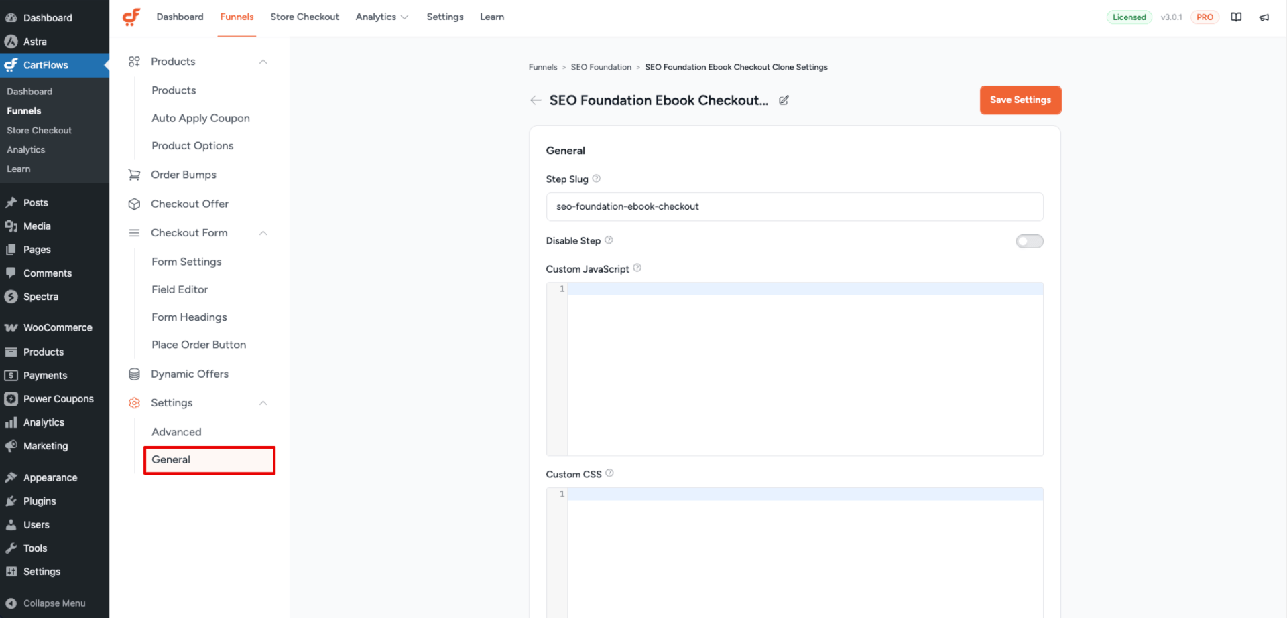1287x618 pixels.
Task: Click the Disable Step help icon
Action: click(609, 240)
